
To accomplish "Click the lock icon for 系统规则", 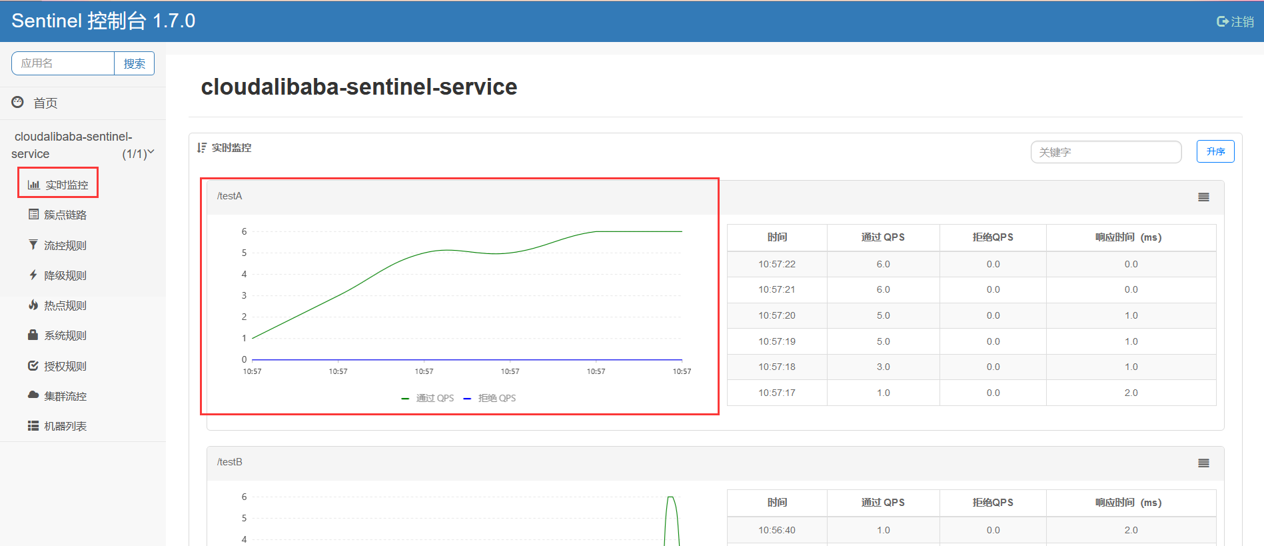I will point(33,335).
